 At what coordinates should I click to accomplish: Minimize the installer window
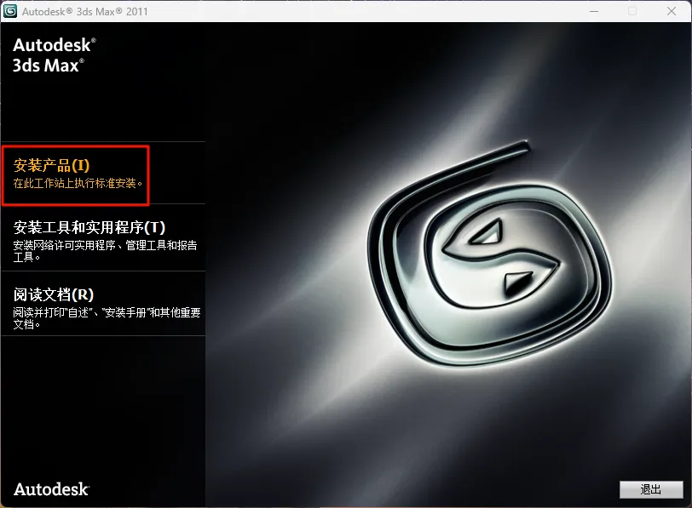(594, 11)
